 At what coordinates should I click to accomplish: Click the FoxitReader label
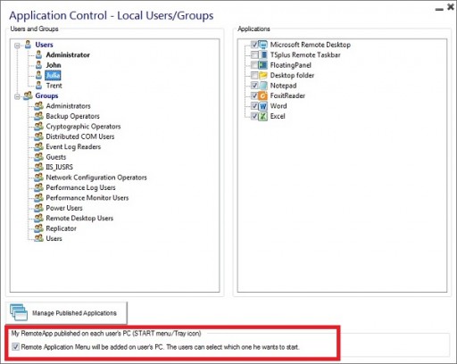pyautogui.click(x=287, y=95)
